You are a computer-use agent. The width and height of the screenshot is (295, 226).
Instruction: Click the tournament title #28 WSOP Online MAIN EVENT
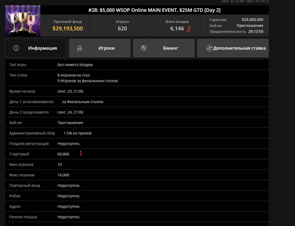pos(154,10)
